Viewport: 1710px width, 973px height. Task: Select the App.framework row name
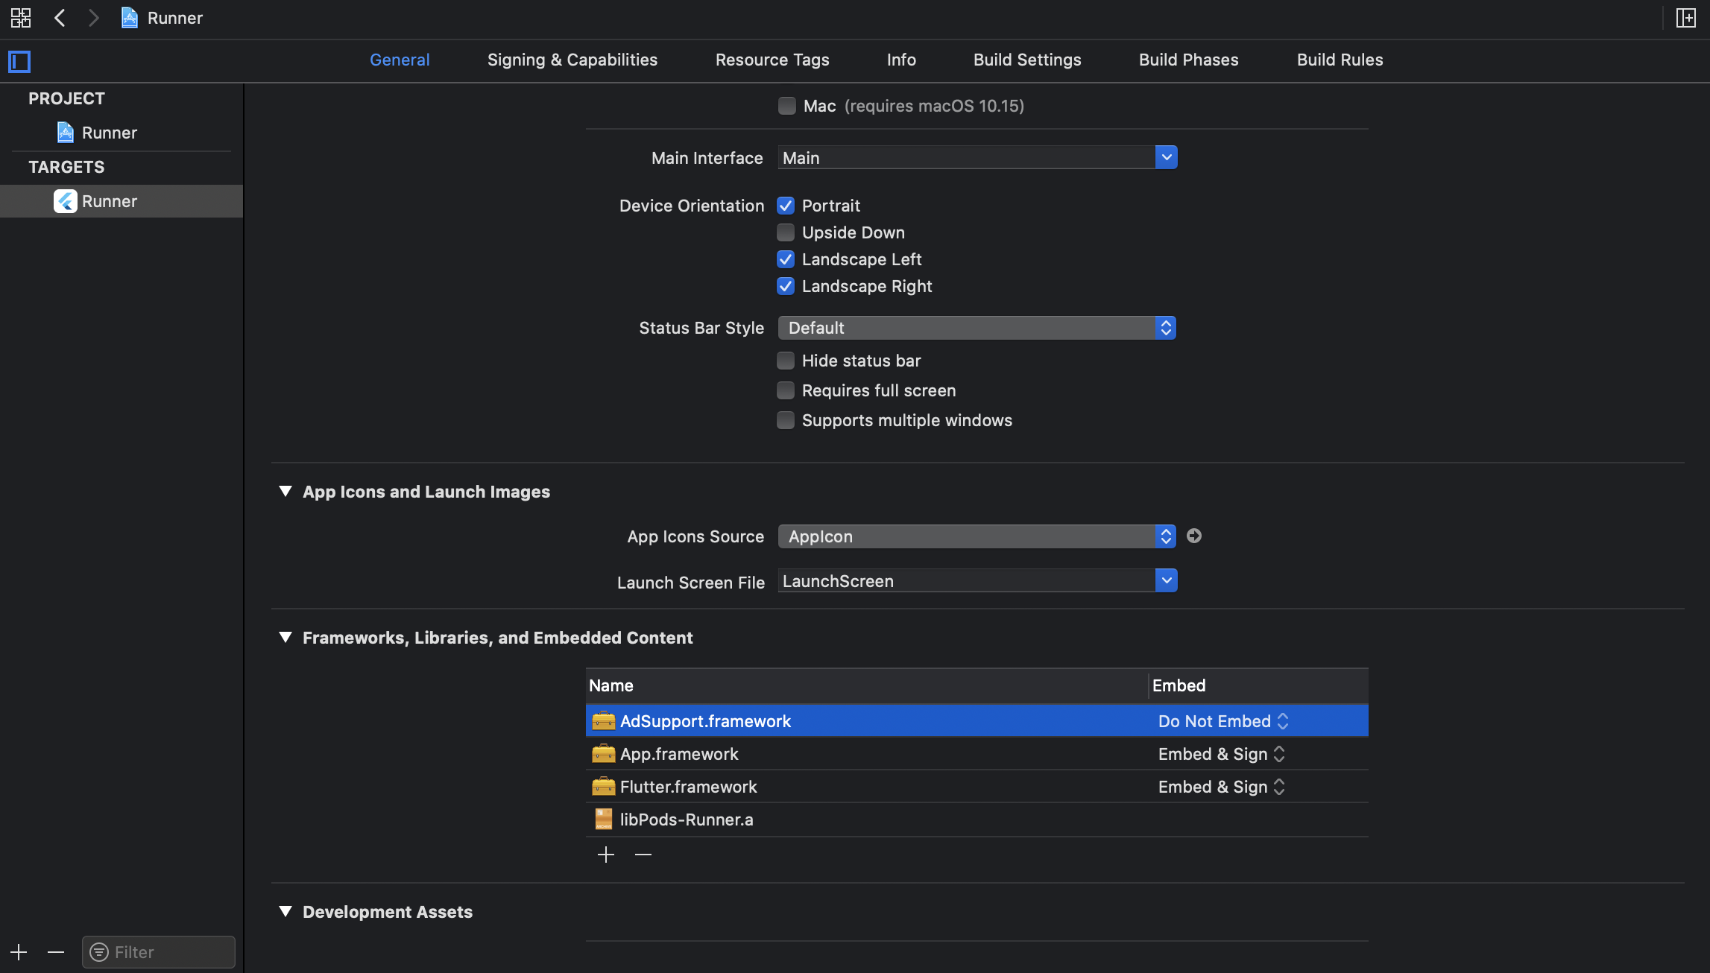[679, 754]
